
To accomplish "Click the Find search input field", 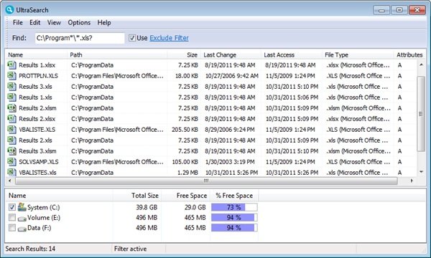I will (x=80, y=38).
